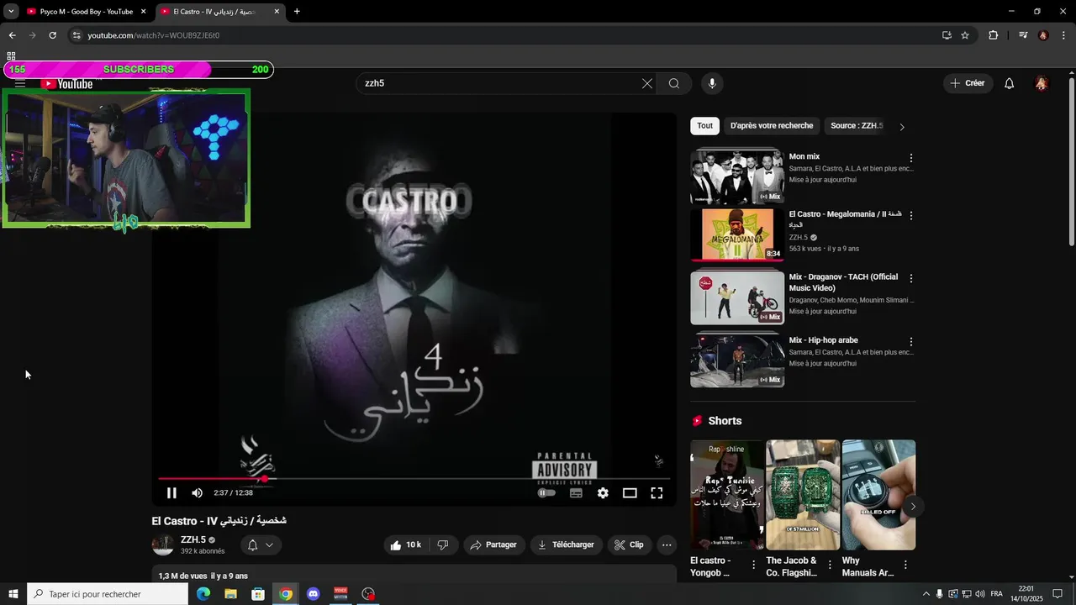
Task: Click the Télécharger download button
Action: click(x=566, y=544)
